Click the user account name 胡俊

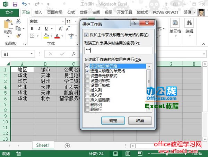tap(188, 12)
